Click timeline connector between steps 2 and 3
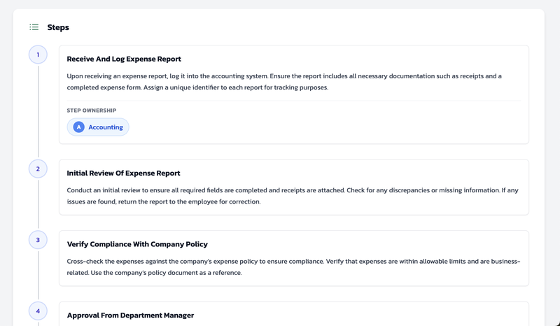The height and width of the screenshot is (326, 560). [x=38, y=204]
